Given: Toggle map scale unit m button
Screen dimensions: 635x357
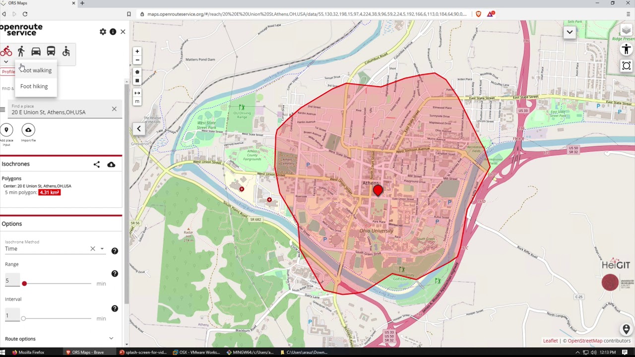Looking at the screenshot, I should (x=137, y=102).
